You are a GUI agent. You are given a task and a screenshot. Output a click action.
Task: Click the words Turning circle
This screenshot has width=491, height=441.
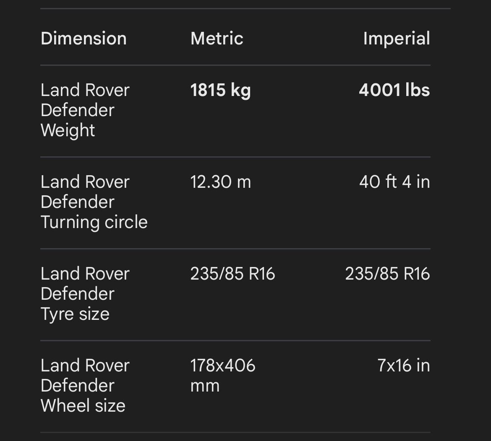click(x=94, y=222)
